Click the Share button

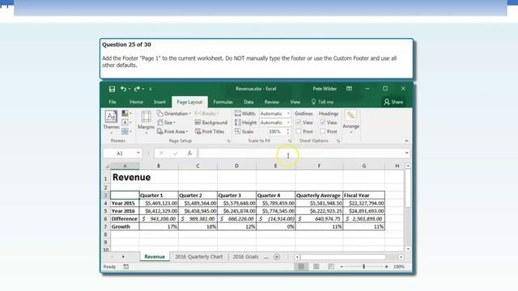point(393,102)
